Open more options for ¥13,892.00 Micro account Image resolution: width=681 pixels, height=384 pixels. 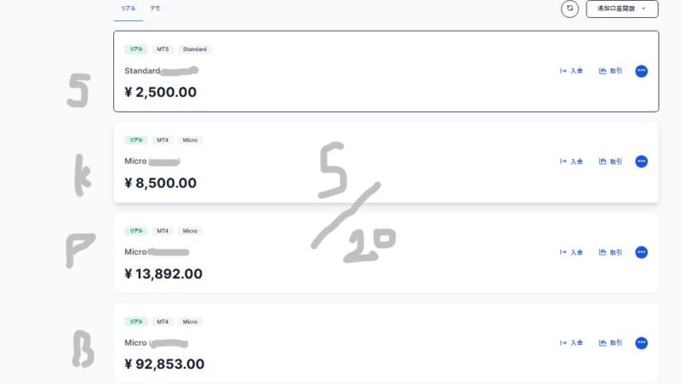(642, 252)
